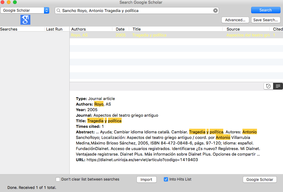This screenshot has height=192, width=283.
Task: Click the 'Year: 2005' line
Action: pyautogui.click(x=87, y=110)
